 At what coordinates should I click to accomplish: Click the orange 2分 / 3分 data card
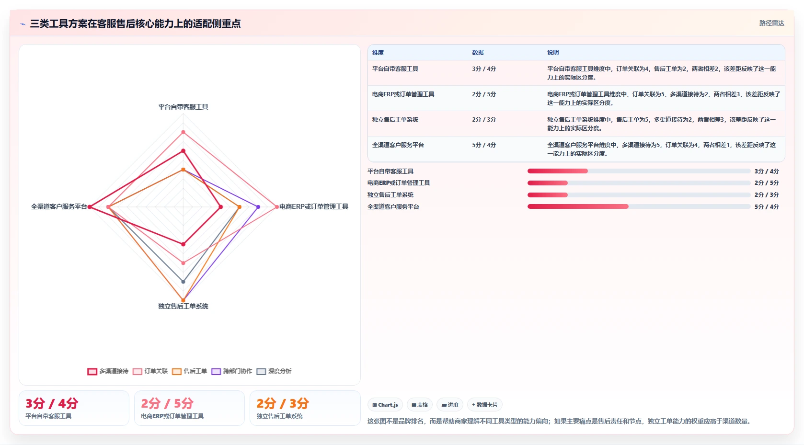click(x=305, y=408)
